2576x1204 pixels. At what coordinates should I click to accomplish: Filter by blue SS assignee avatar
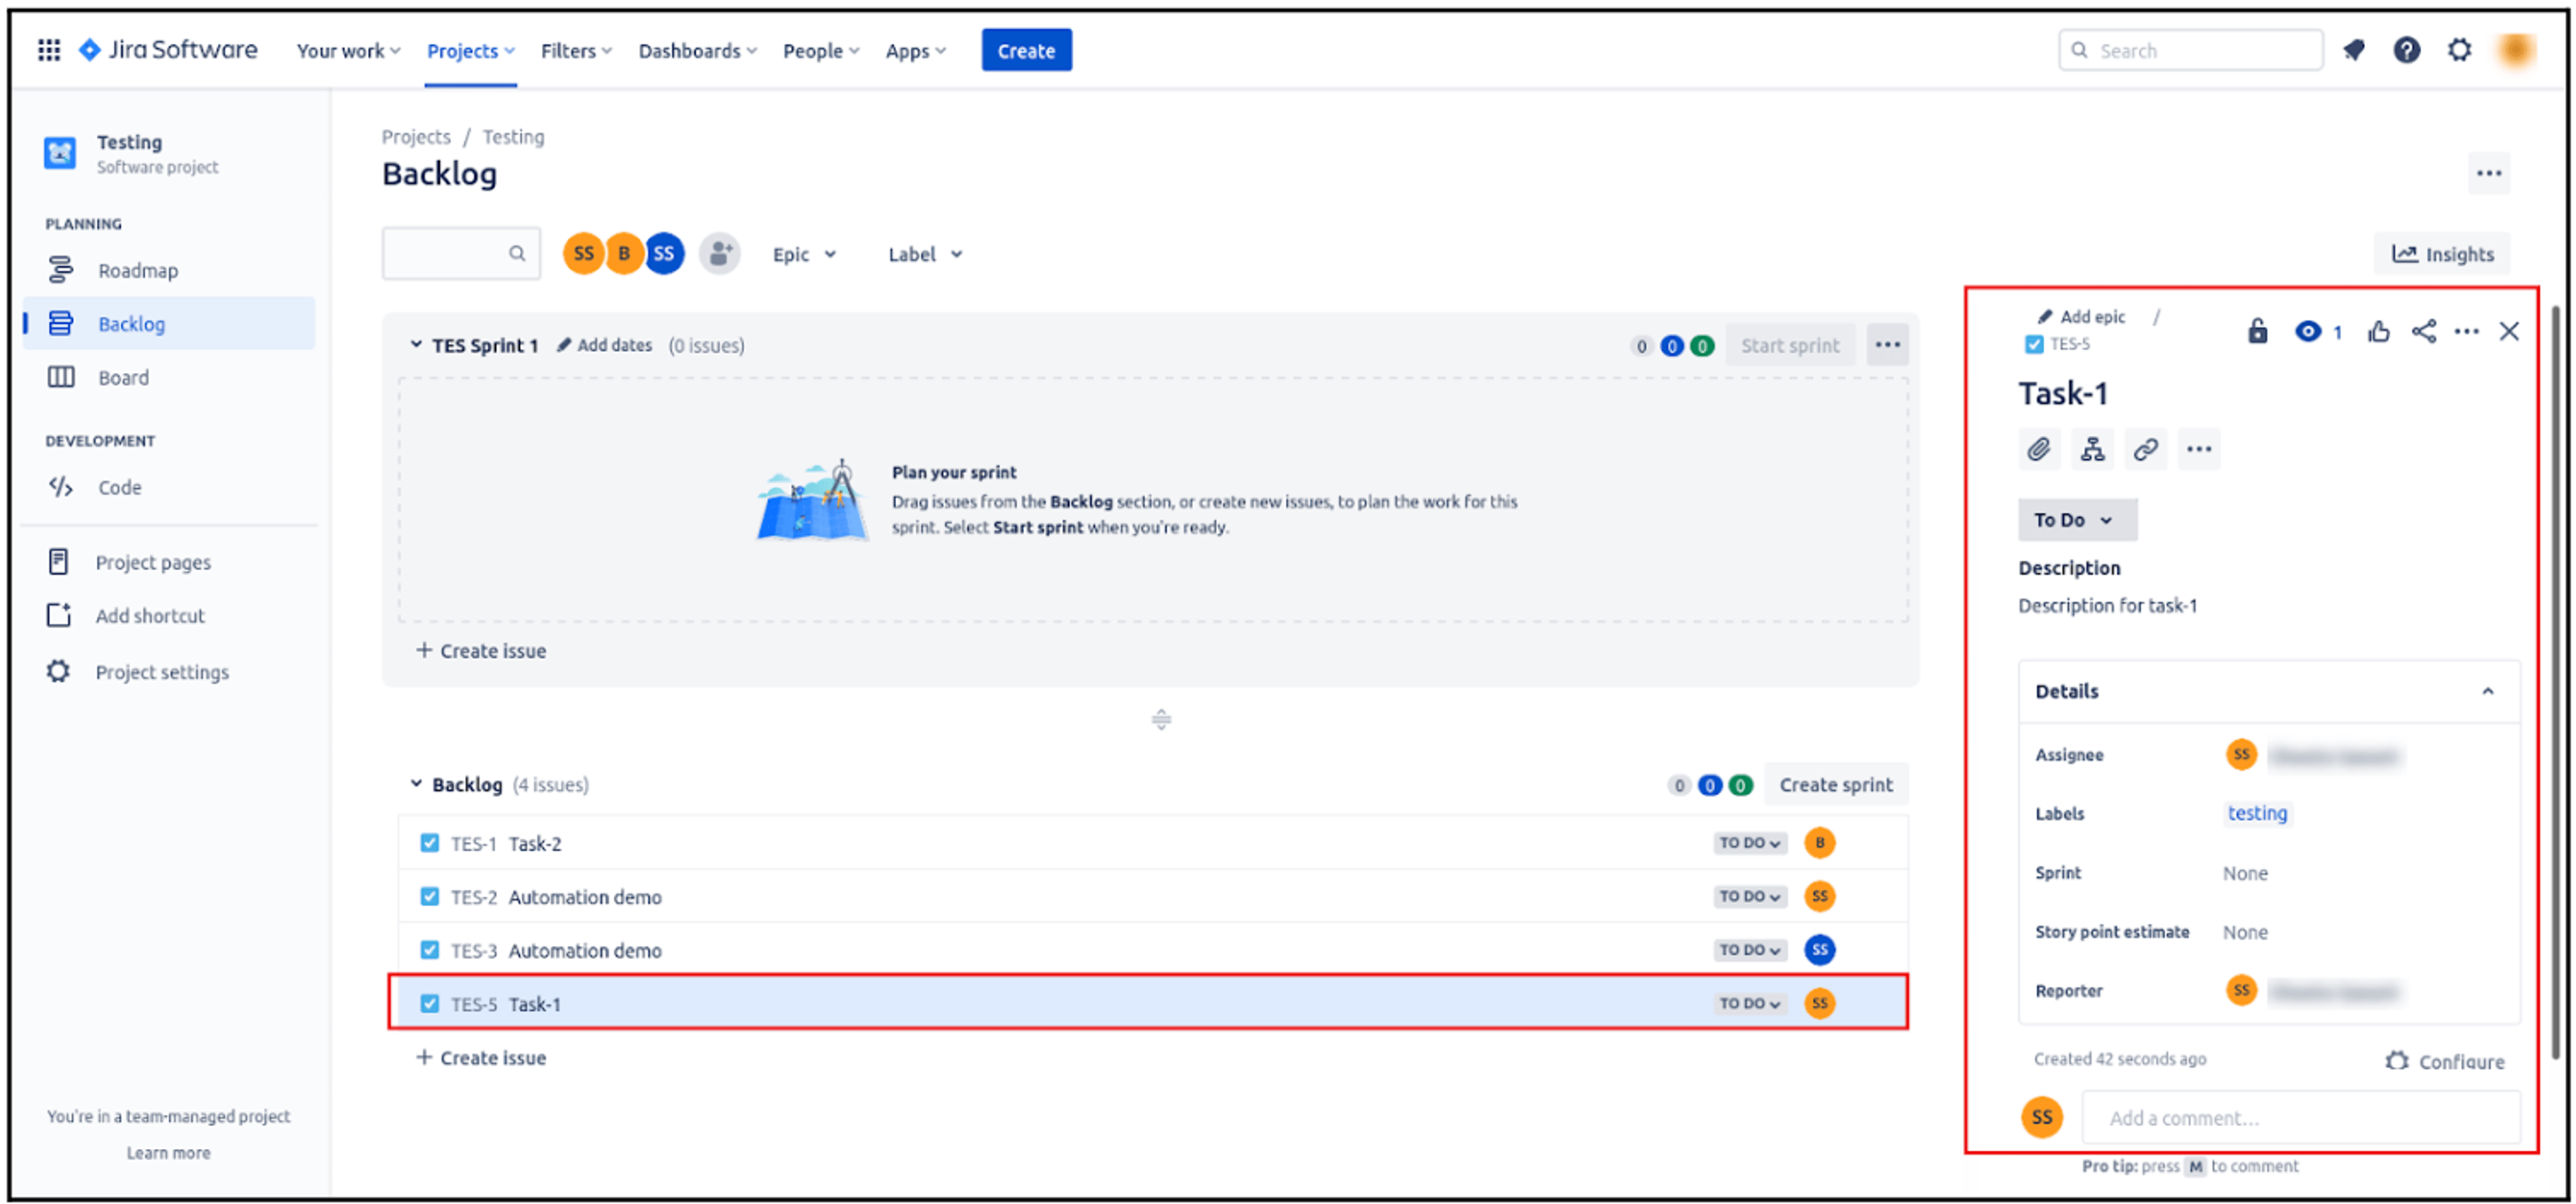coord(664,254)
